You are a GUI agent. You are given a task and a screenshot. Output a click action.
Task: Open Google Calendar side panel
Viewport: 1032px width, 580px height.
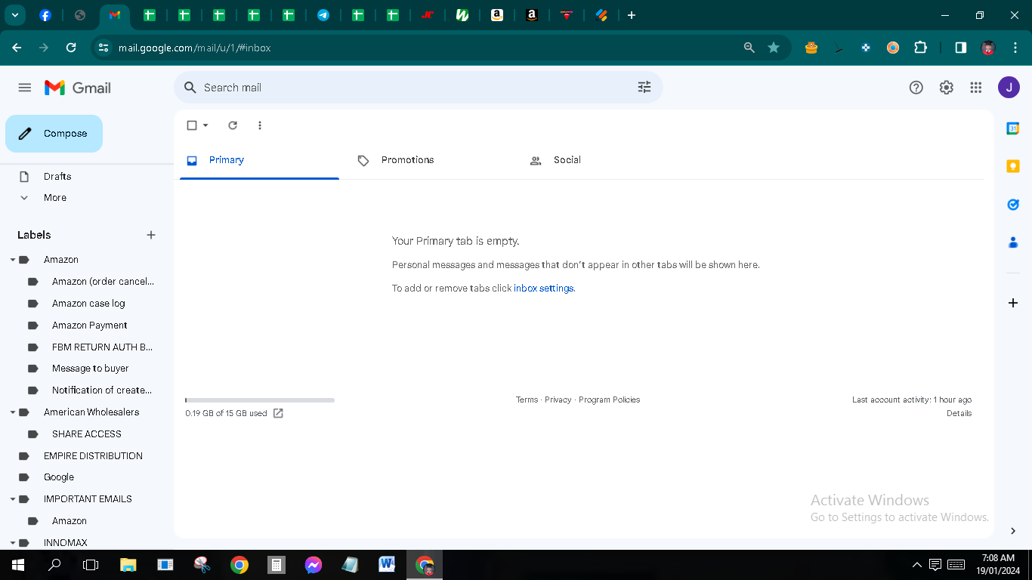(1013, 128)
